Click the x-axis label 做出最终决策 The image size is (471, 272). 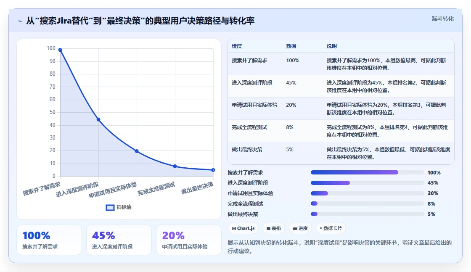point(197,188)
